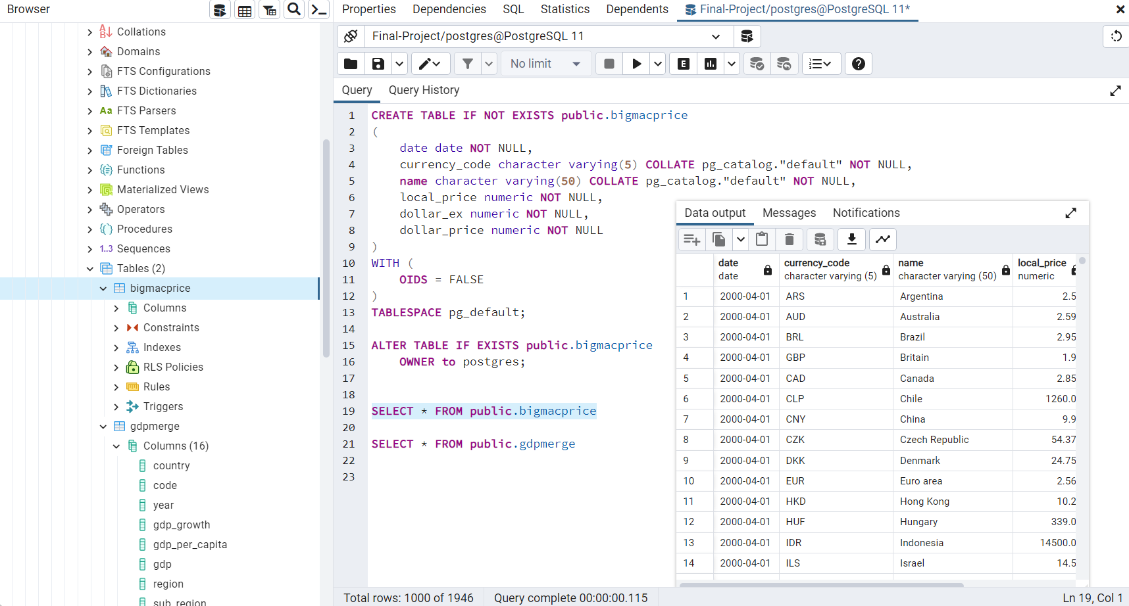The height and width of the screenshot is (606, 1129).
Task: Click the Explain Analyze chart icon
Action: coord(711,63)
